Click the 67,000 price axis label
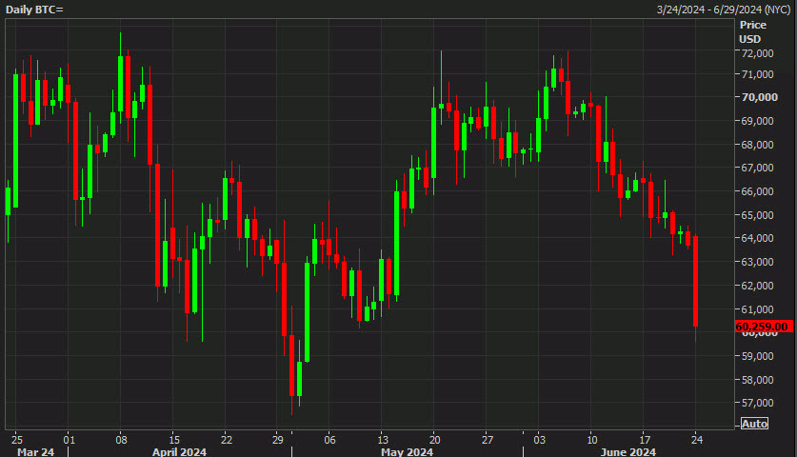The image size is (797, 457). (757, 168)
